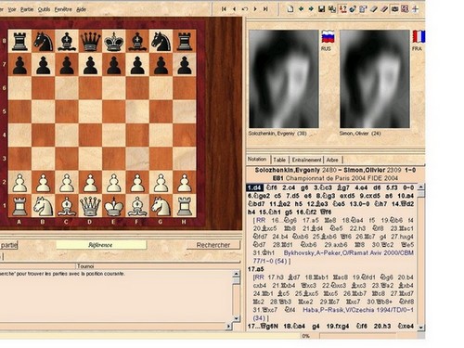Select move 1.d4 in notation
Image resolution: width=464 pixels, height=348 pixels.
(x=255, y=187)
